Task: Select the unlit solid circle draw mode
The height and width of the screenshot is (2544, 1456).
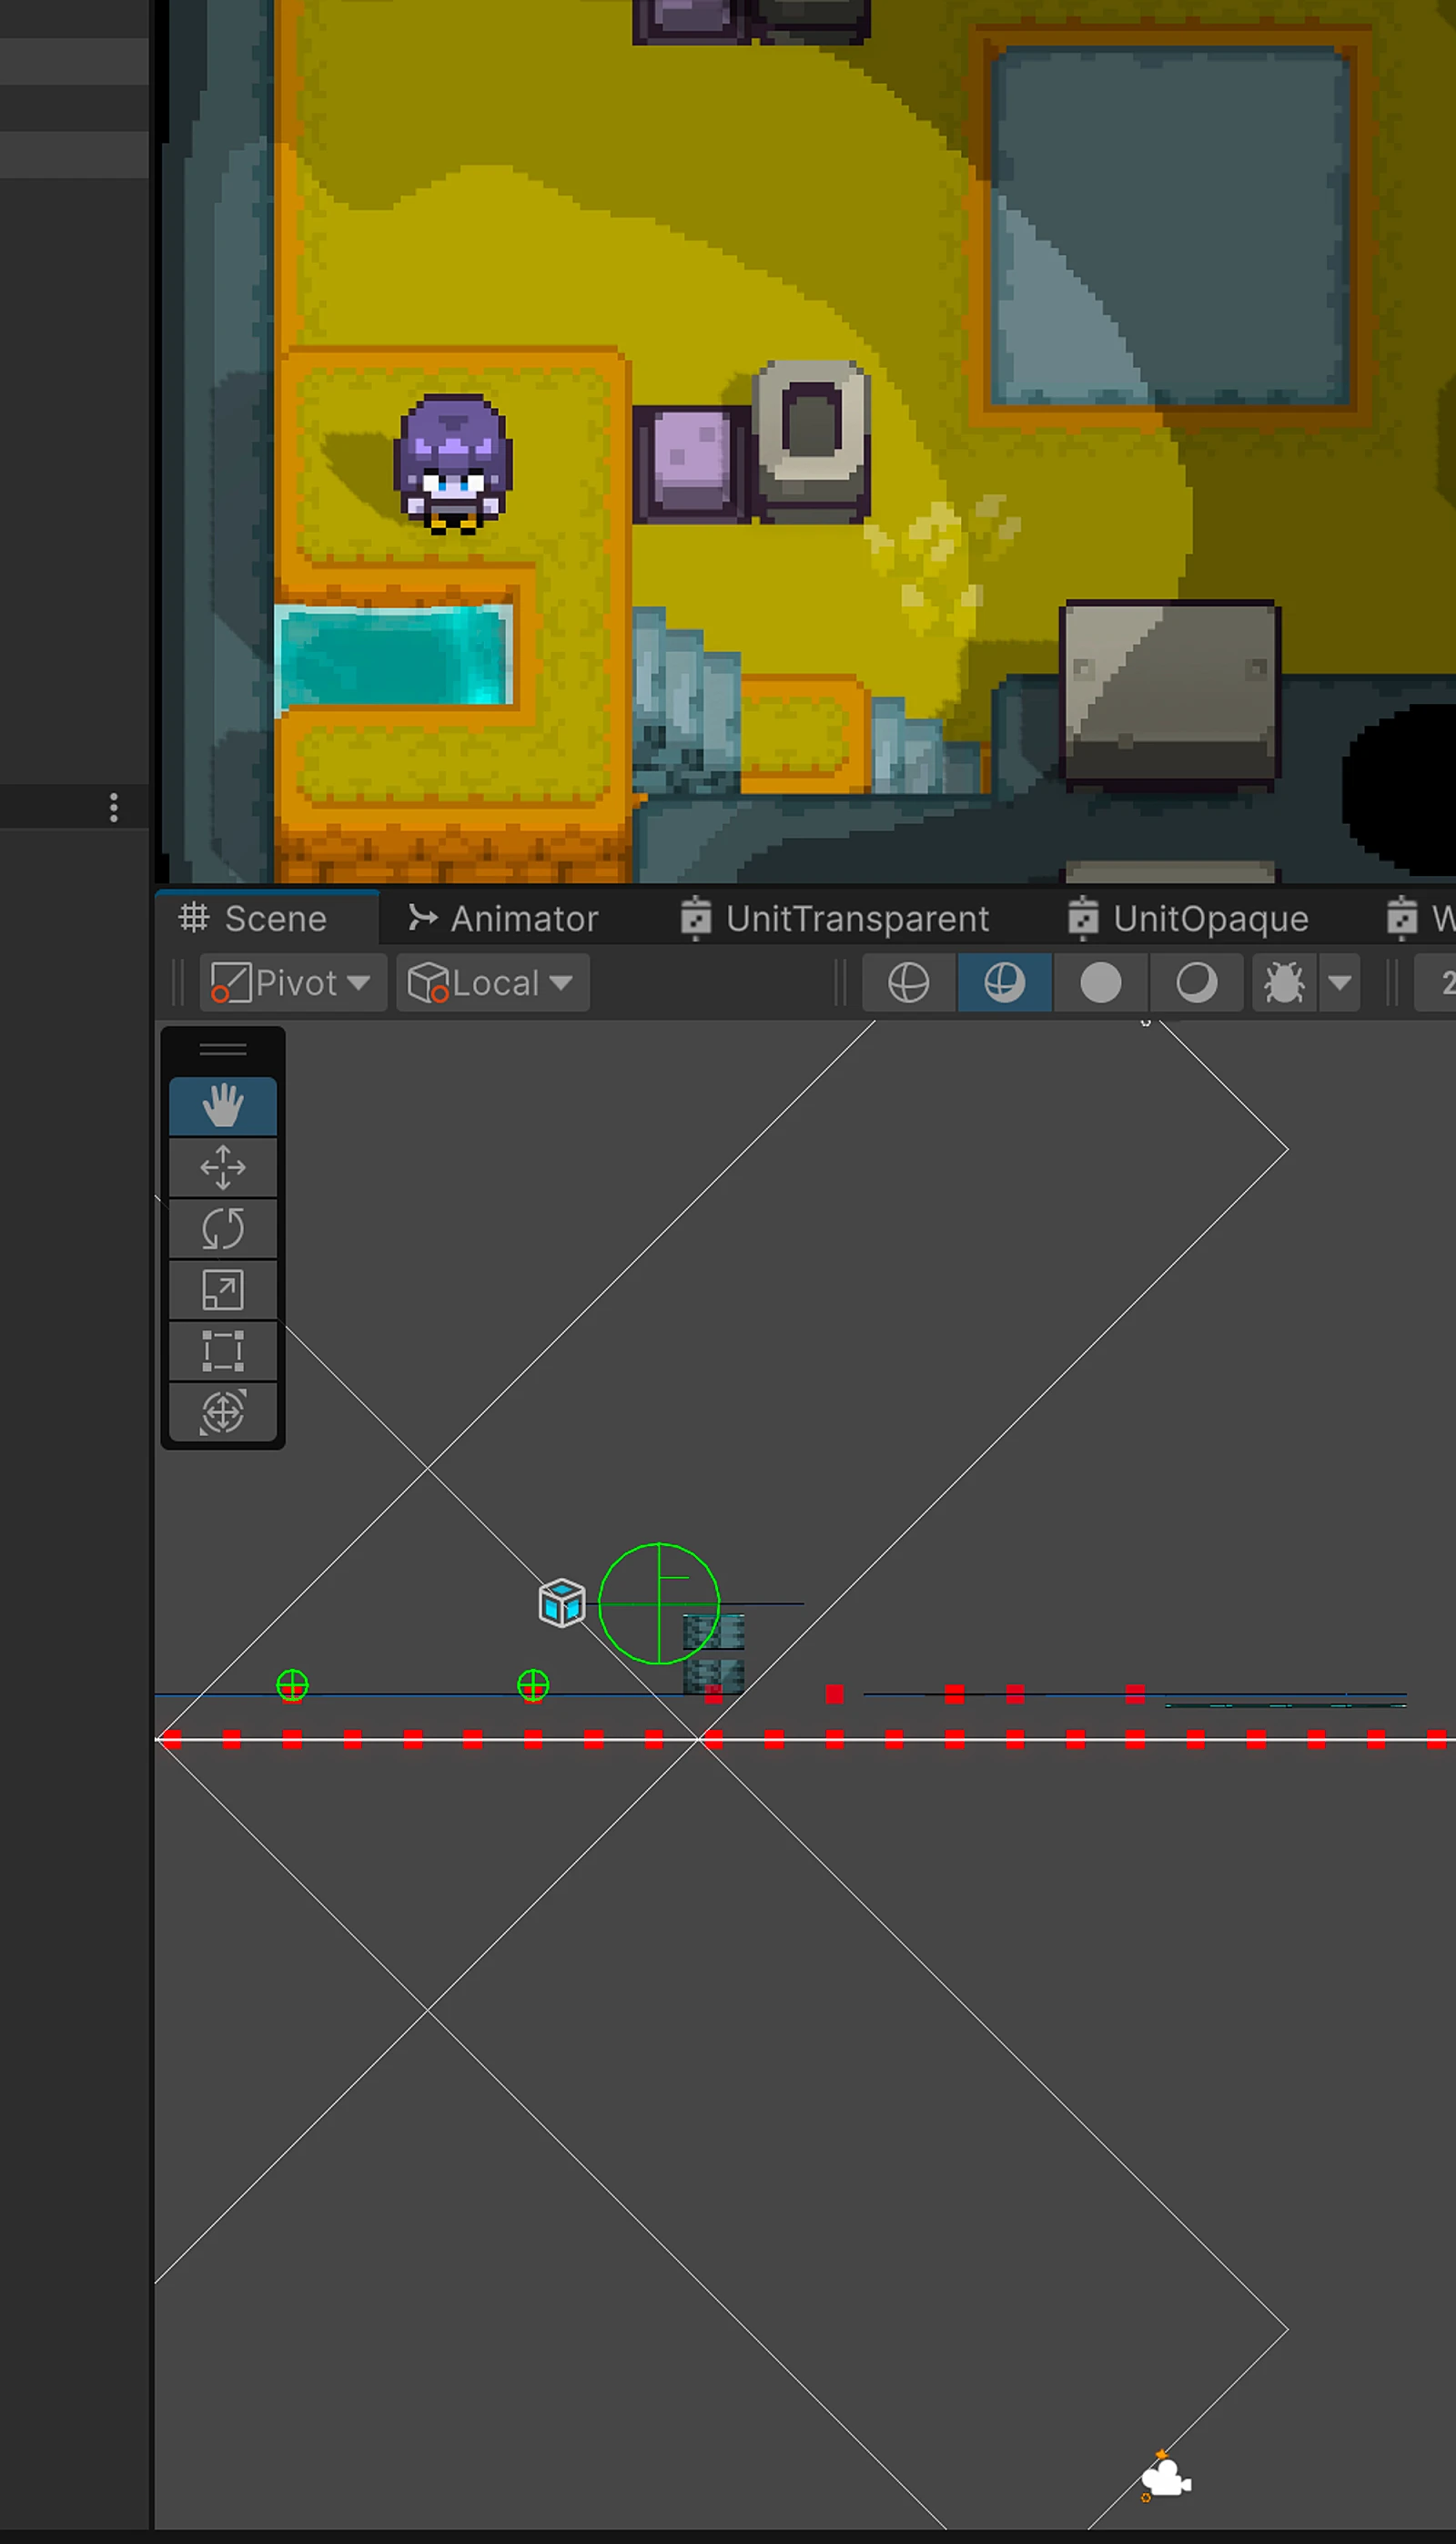Action: (1100, 982)
